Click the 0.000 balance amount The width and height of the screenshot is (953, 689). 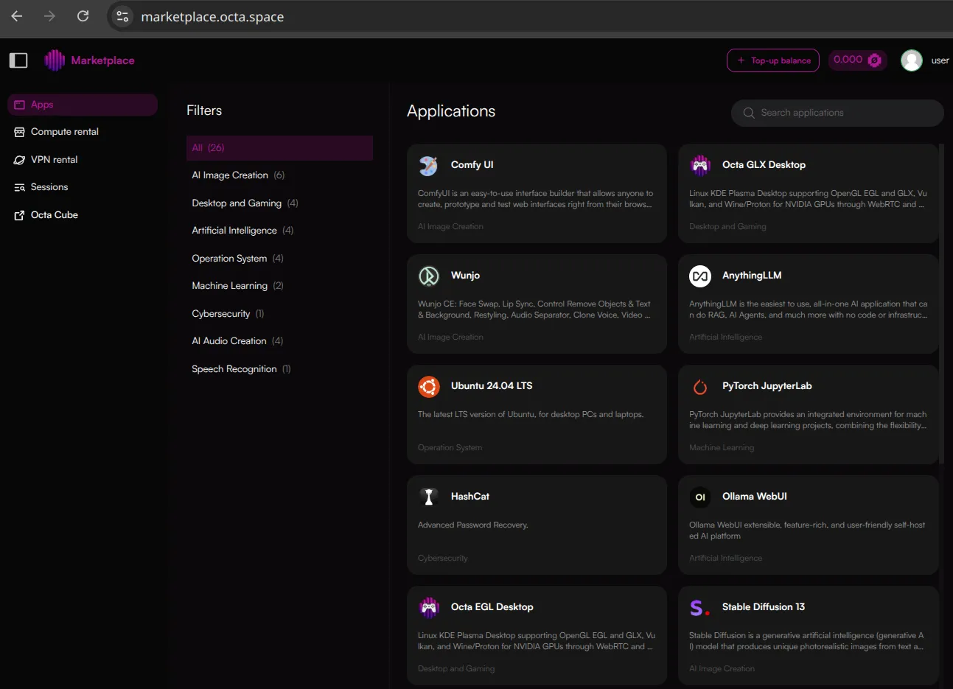[x=848, y=60]
